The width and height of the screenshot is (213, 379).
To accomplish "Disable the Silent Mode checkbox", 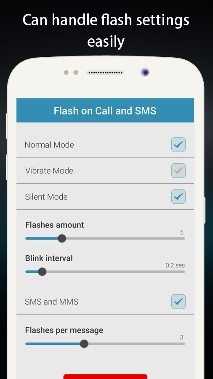I will (178, 197).
